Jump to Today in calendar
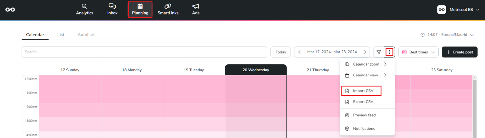485x138 pixels. pos(281,52)
